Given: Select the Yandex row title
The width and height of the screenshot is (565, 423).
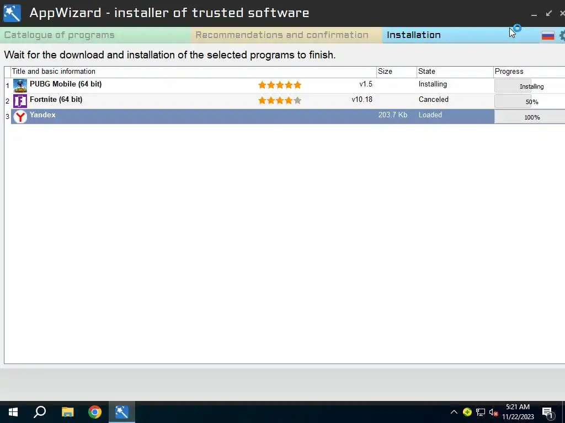Looking at the screenshot, I should coord(42,115).
